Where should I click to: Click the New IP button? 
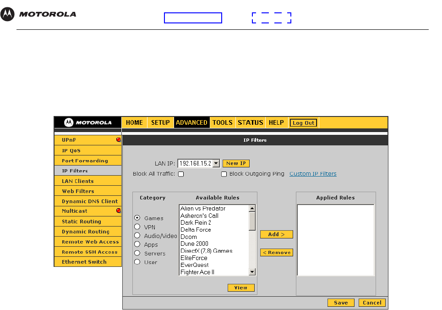236,163
